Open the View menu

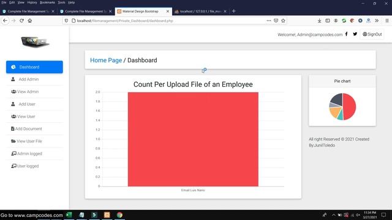[21, 2]
